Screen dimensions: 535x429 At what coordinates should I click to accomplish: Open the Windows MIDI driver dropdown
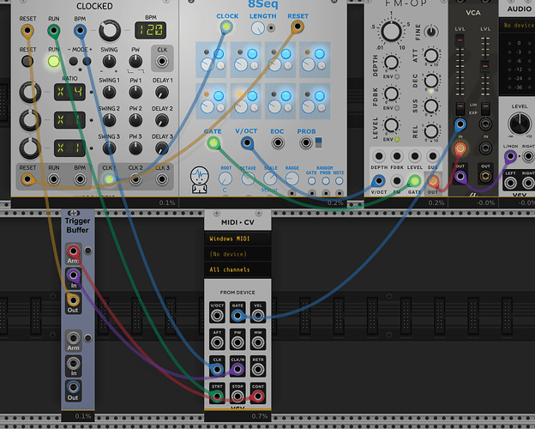(239, 237)
